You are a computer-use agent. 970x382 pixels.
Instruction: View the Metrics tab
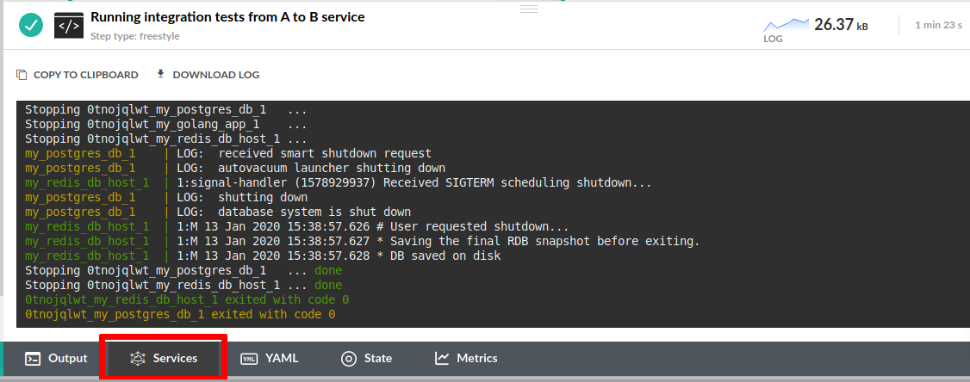click(476, 359)
